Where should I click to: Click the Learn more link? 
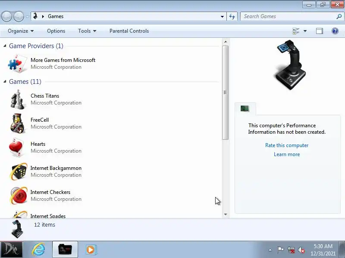pyautogui.click(x=287, y=154)
